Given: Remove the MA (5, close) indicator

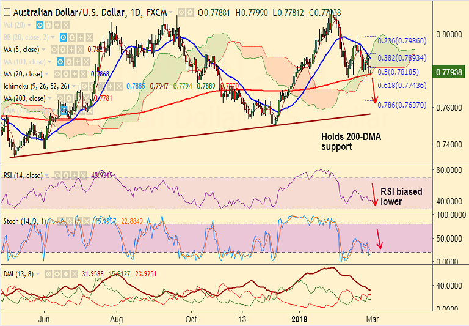Looking at the screenshot, I should click(x=80, y=50).
